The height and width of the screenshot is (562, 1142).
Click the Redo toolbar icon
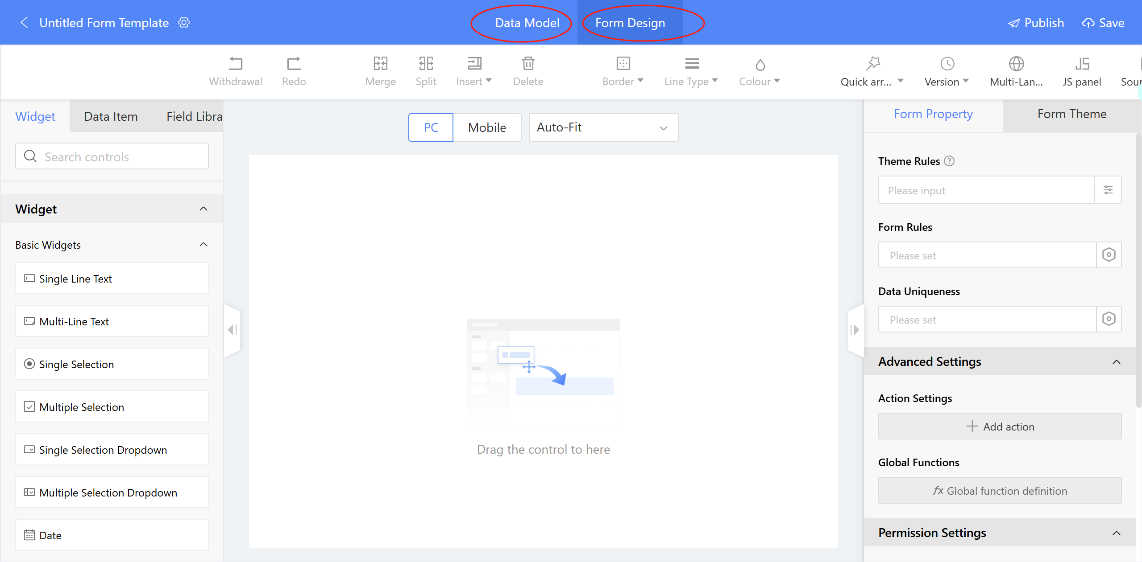coord(294,64)
